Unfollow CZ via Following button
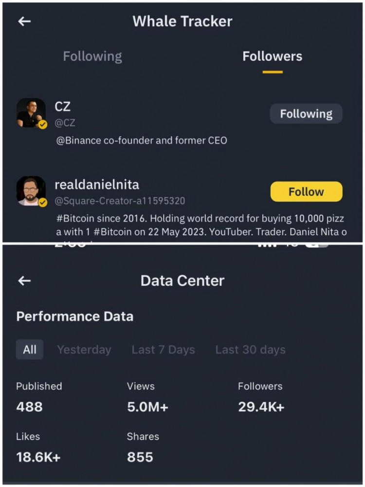Viewport: 365px width, 487px height. (306, 114)
